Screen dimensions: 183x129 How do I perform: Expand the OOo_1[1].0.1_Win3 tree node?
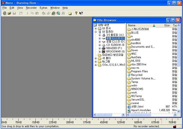click(96, 65)
